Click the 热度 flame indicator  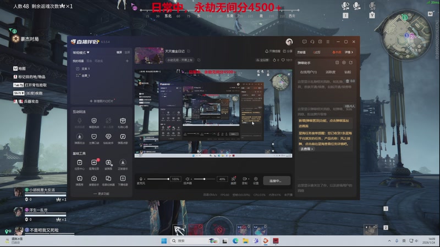(x=337, y=52)
